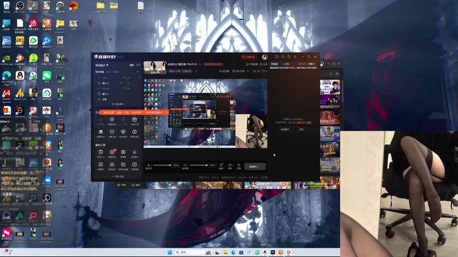The height and width of the screenshot is (257, 458).
Task: Open the hamburger menu icon in title bar
Action: (295, 57)
